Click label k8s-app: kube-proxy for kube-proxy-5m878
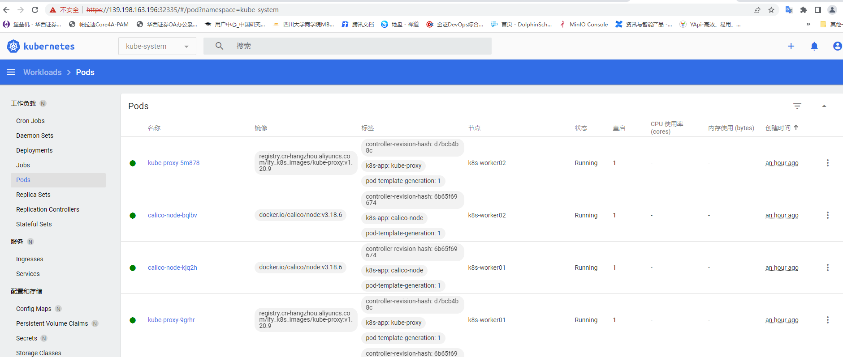843x357 pixels. [x=393, y=166]
